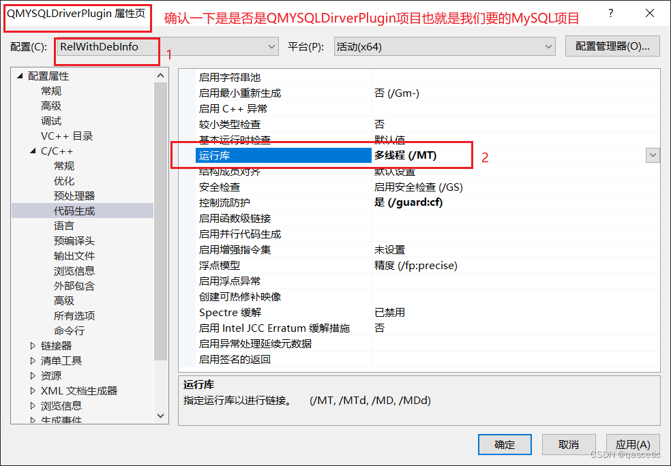Select 预处理器 in the tree

coord(74,196)
